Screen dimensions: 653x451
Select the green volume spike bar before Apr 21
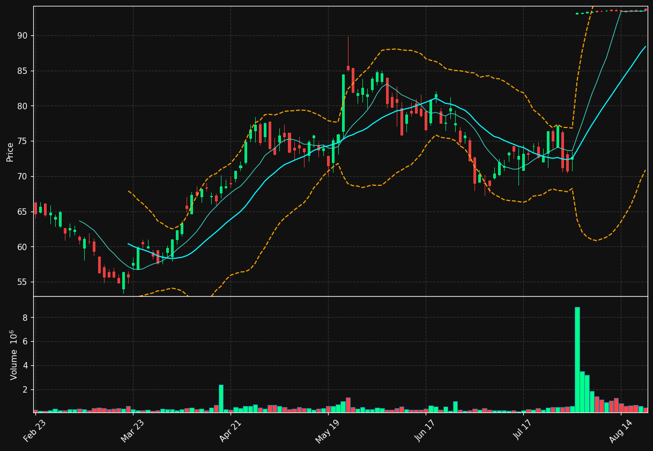(221, 399)
